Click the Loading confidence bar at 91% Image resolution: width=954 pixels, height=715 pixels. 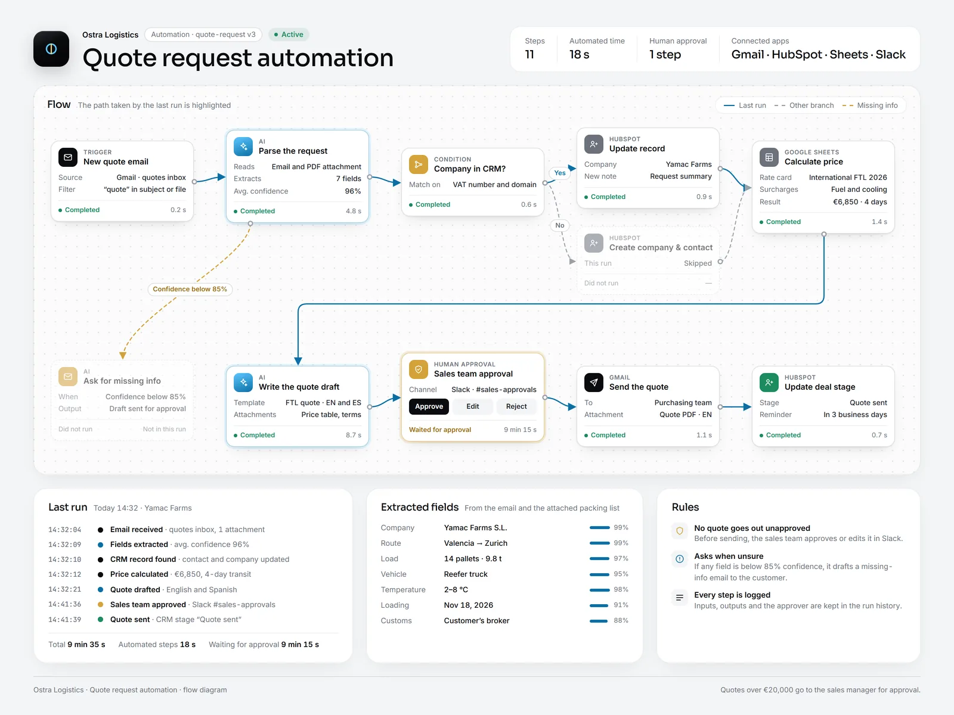(x=599, y=605)
